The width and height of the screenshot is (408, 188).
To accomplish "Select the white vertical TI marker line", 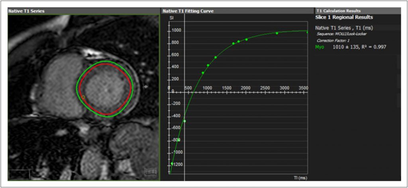I will [x=184, y=98].
